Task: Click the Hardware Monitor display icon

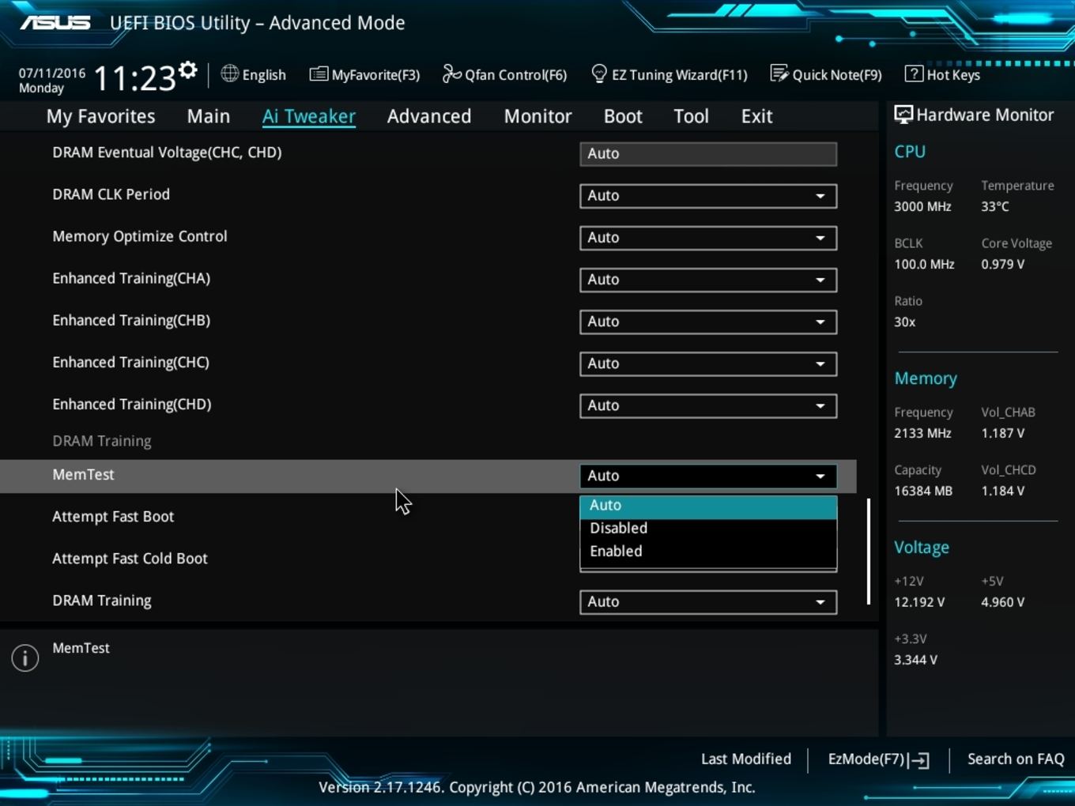Action: 903,115
